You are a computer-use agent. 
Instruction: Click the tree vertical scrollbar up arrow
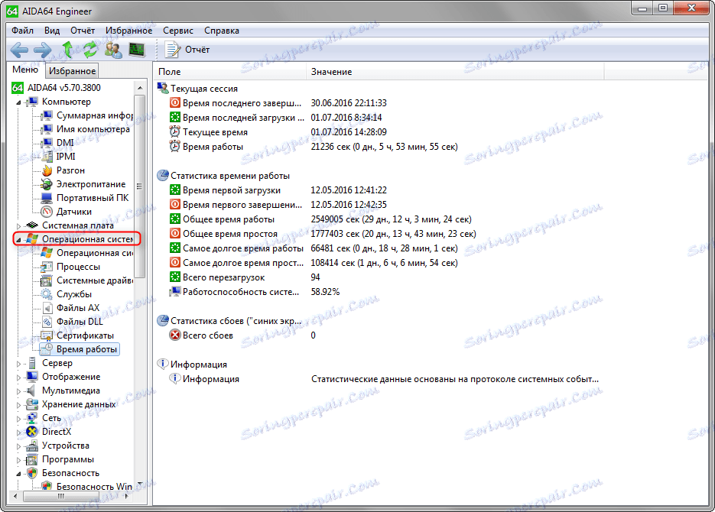pyautogui.click(x=139, y=88)
